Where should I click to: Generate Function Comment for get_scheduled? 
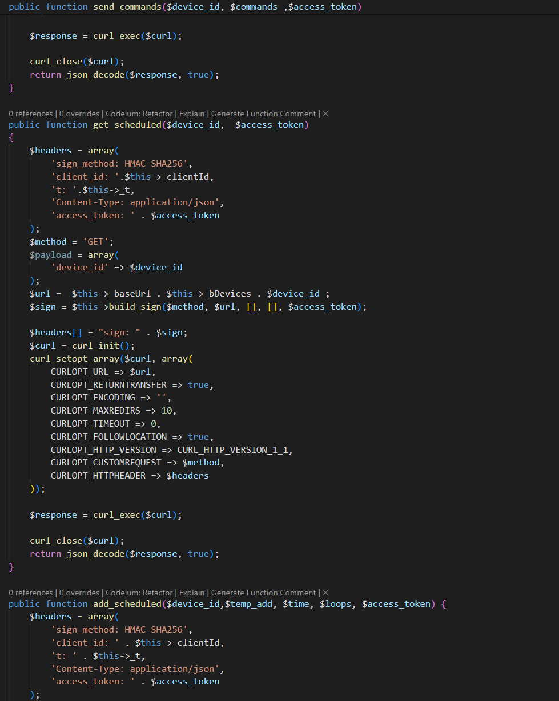coord(263,114)
